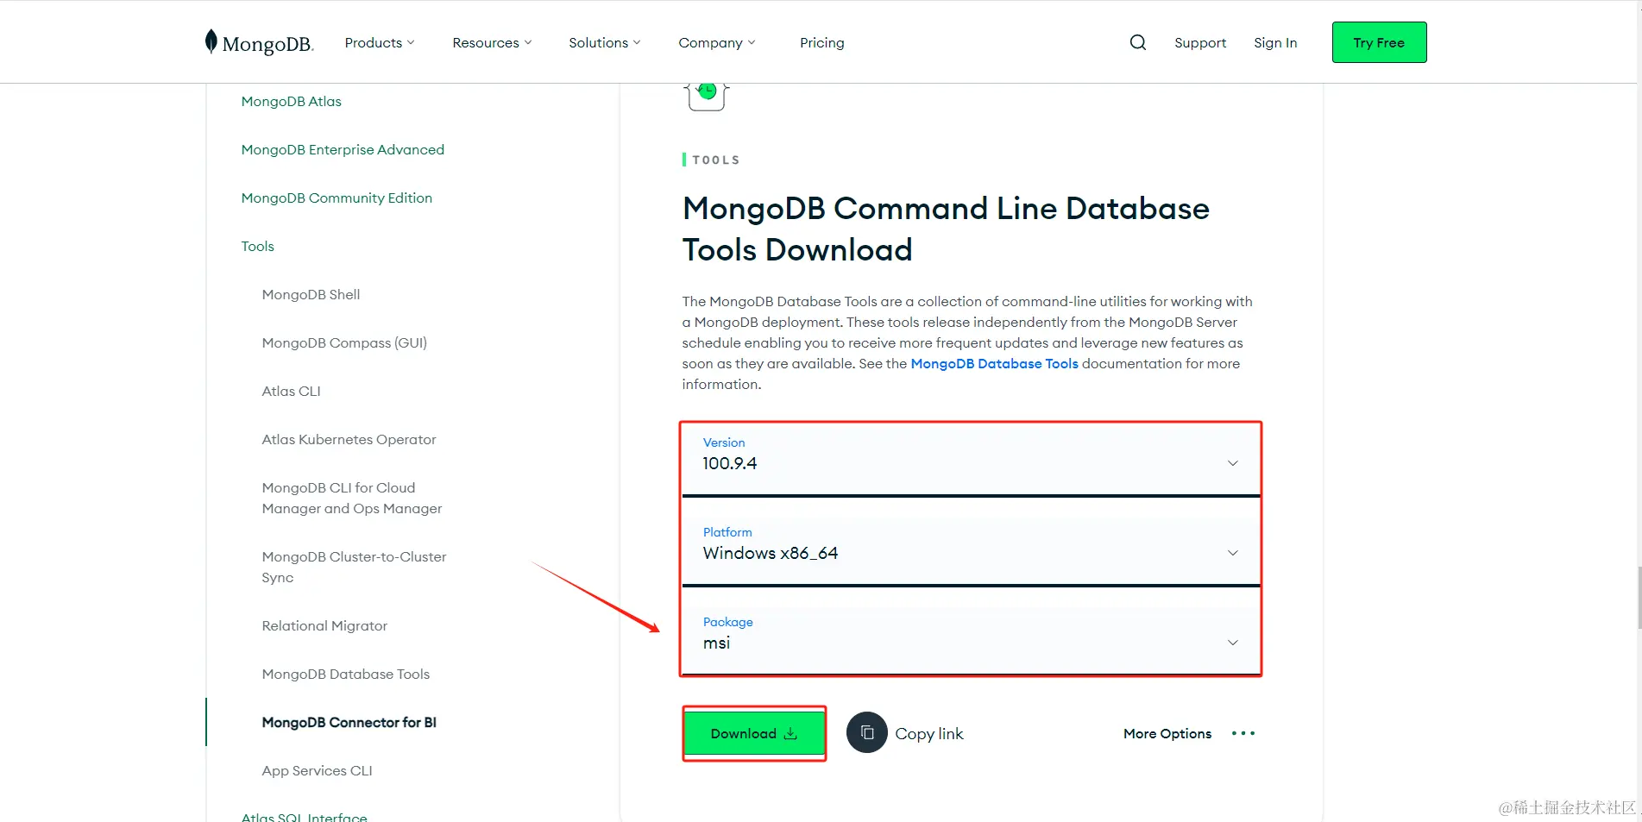Open MongoDB Connector for BI in the sidebar
The image size is (1642, 822).
pos(349,722)
